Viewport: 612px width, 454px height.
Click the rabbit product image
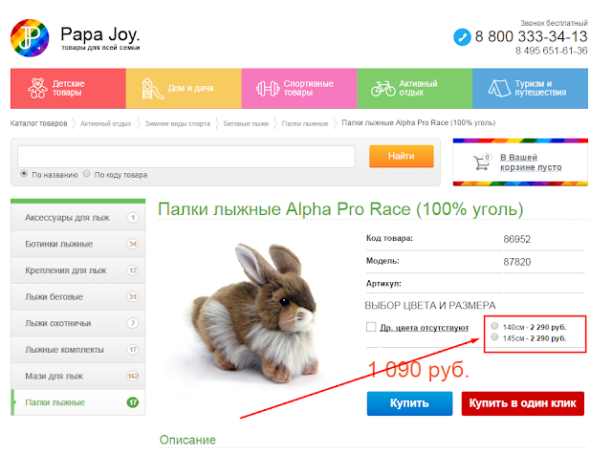pyautogui.click(x=253, y=316)
